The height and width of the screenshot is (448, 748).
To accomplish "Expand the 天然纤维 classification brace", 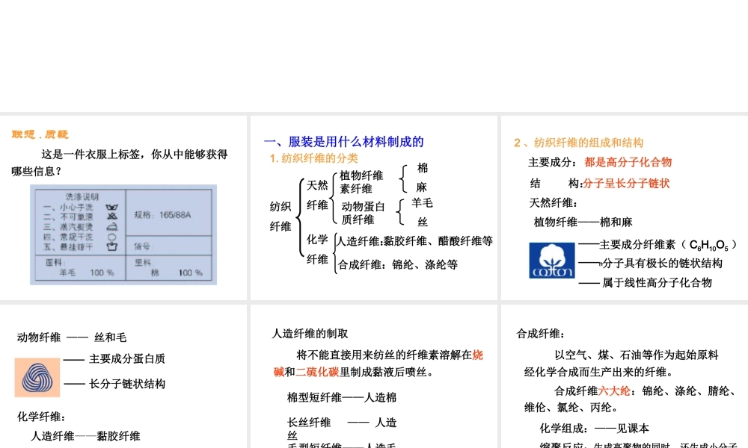I will pyautogui.click(x=318, y=196).
